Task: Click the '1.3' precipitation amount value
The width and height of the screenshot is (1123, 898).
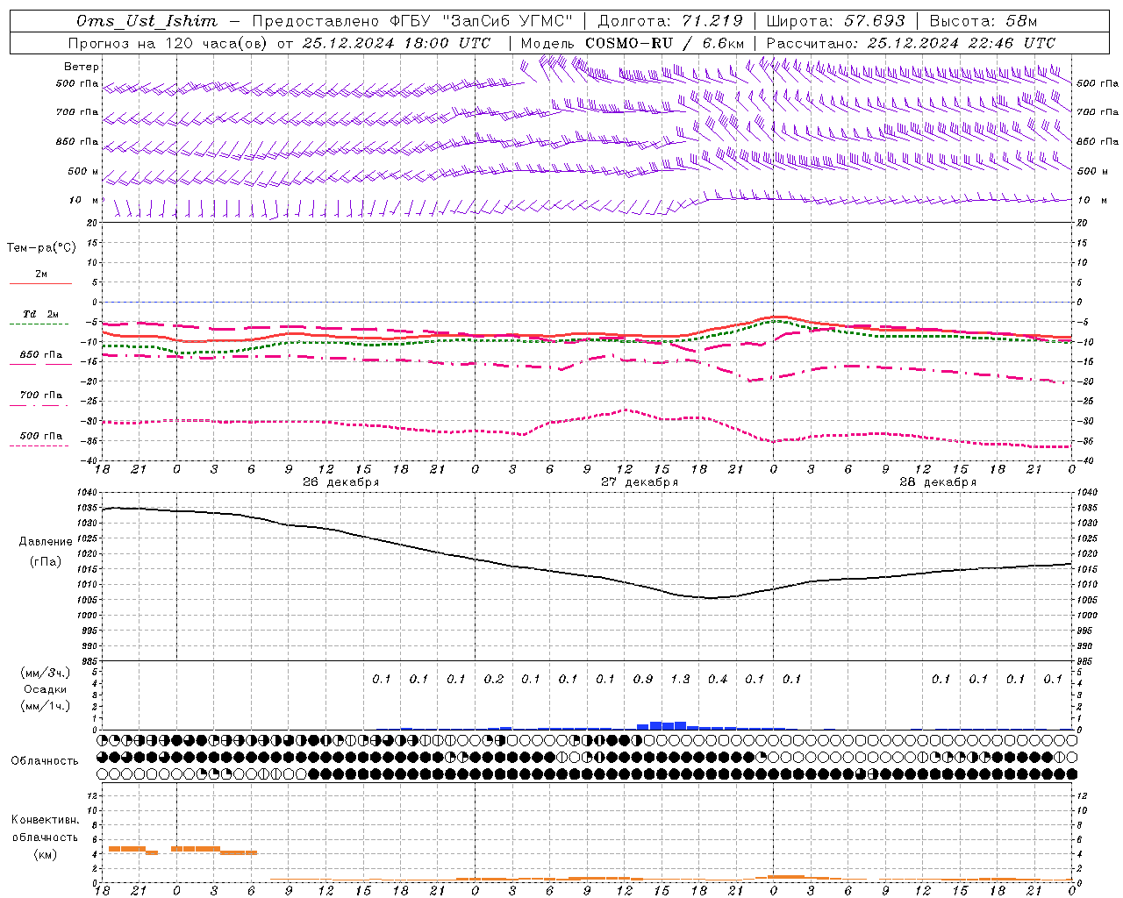Action: (x=680, y=679)
